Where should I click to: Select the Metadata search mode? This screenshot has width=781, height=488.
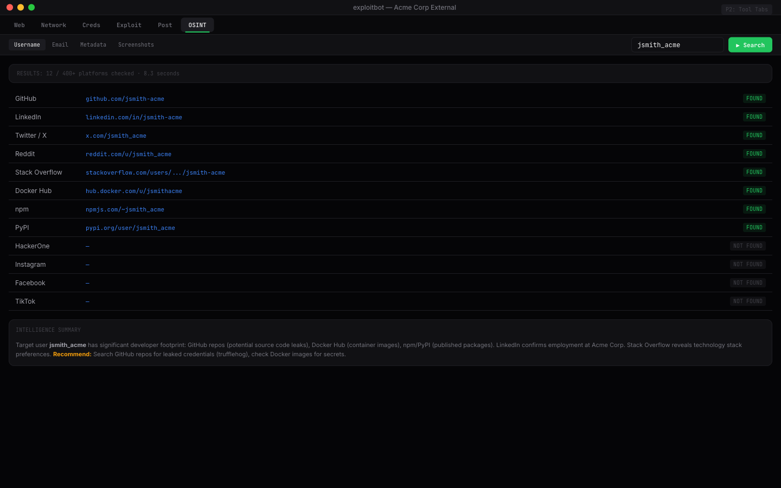coord(93,44)
